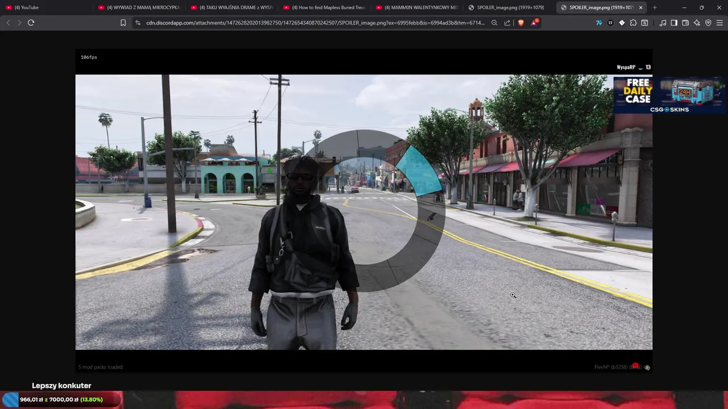The width and height of the screenshot is (728, 409).
Task: Click the Free Daily Case CSGO-Skins banner
Action: point(669,95)
